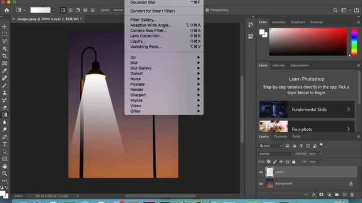Open the layer Fill dropdown arrow

(320, 162)
